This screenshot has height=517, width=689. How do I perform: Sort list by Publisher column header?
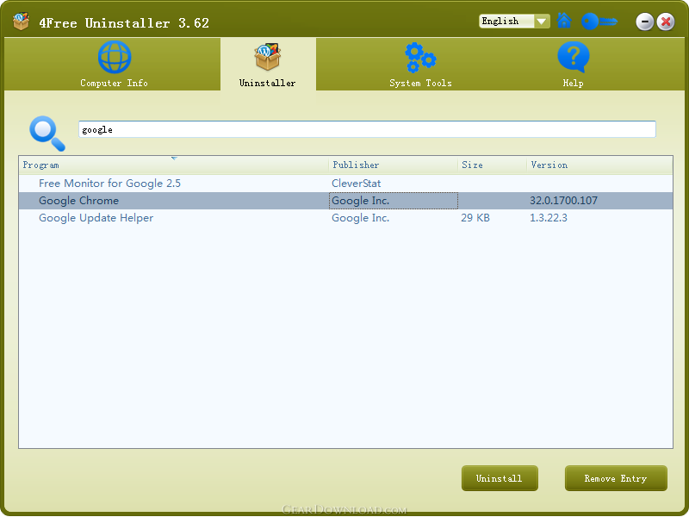click(x=393, y=165)
